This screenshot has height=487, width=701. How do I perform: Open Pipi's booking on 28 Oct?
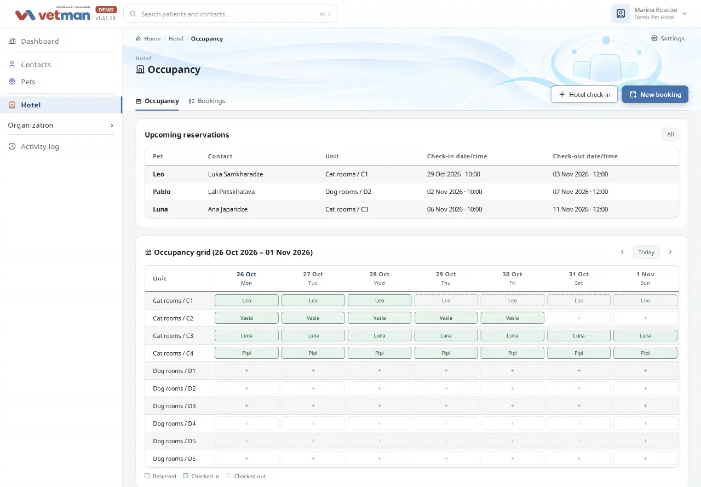380,353
